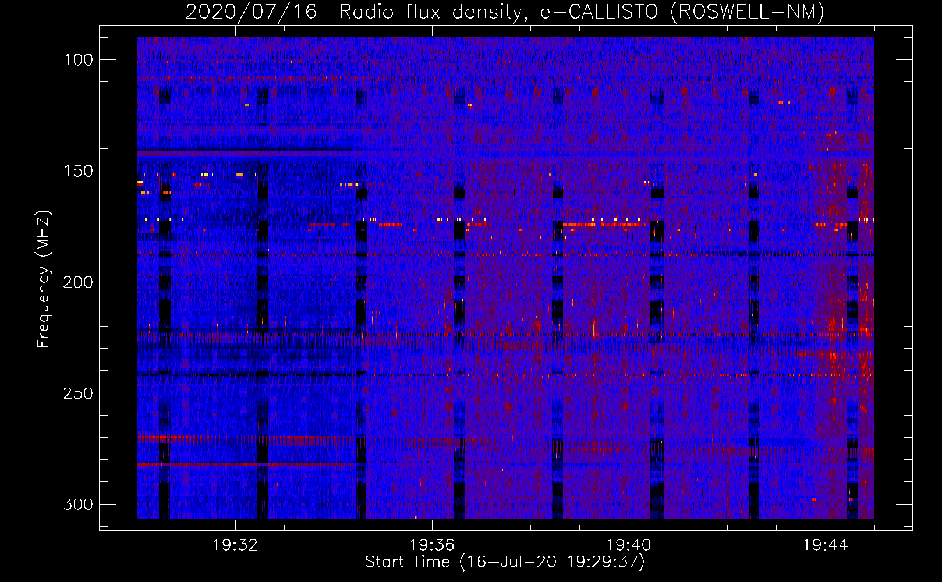Click the time tick label "19:36"
Screen dimensions: 942x582
click(x=432, y=545)
